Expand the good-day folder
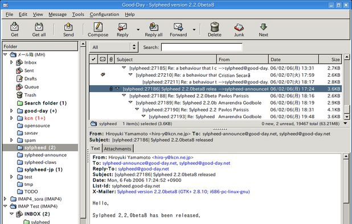Image resolution: width=352 pixels, height=224 pixels. click(11, 111)
